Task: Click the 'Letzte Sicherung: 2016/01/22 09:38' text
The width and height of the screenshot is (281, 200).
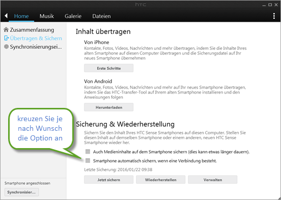Action: click(x=118, y=169)
